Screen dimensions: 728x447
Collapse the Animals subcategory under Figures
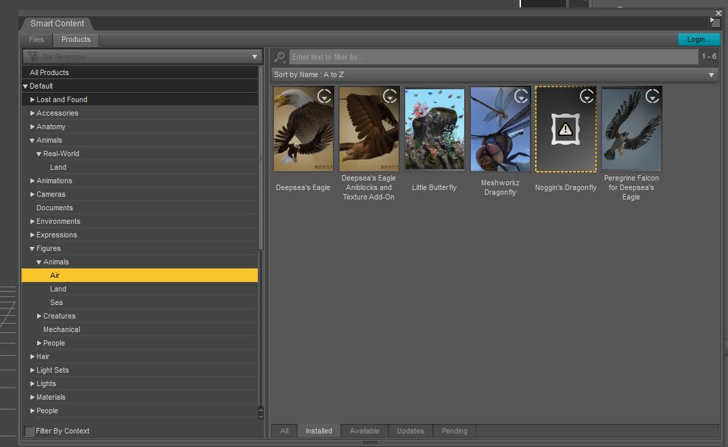click(39, 262)
